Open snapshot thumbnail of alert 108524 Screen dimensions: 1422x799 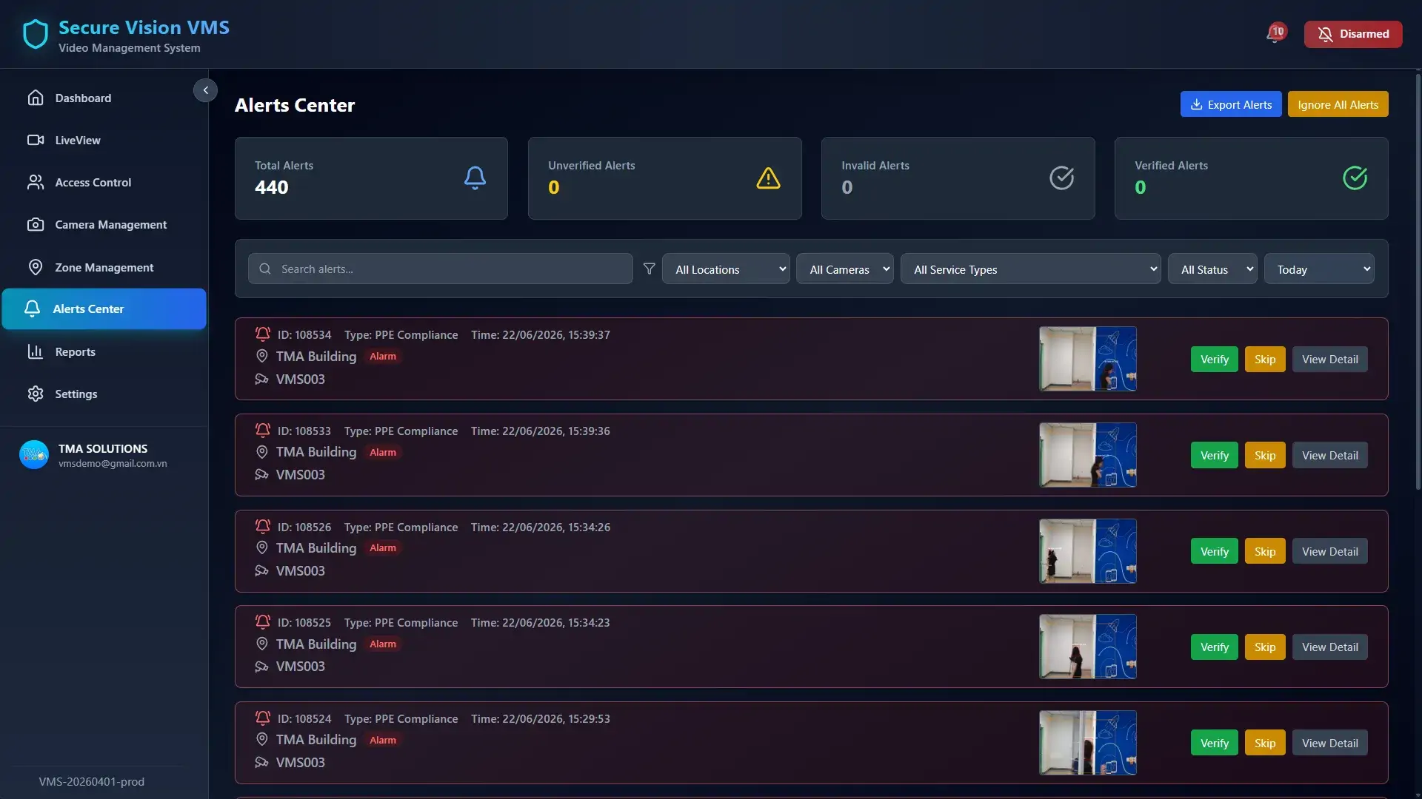[1088, 743]
